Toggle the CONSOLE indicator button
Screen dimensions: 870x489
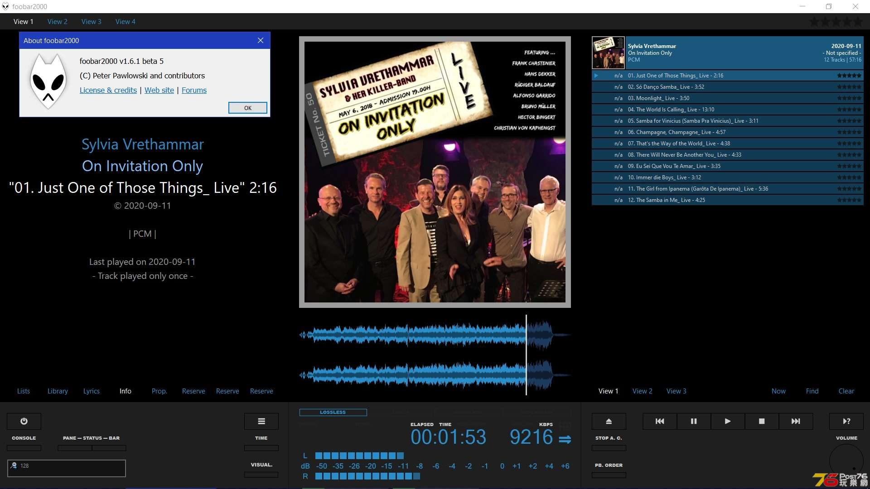pyautogui.click(x=24, y=448)
